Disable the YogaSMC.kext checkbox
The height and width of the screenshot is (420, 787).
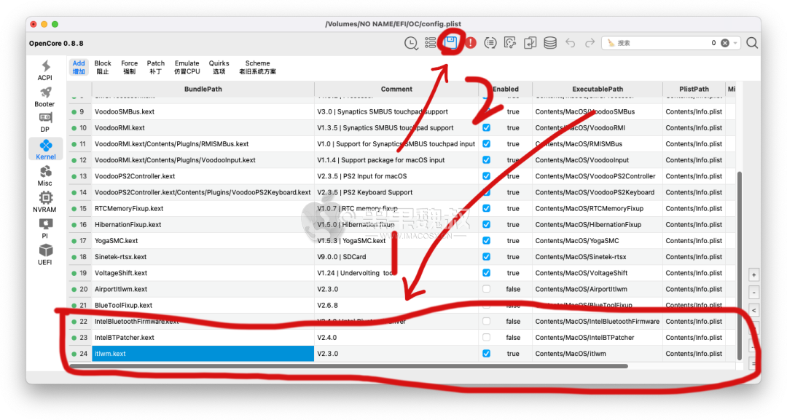click(x=486, y=240)
